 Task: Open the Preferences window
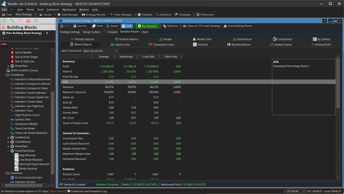[x=205, y=15]
